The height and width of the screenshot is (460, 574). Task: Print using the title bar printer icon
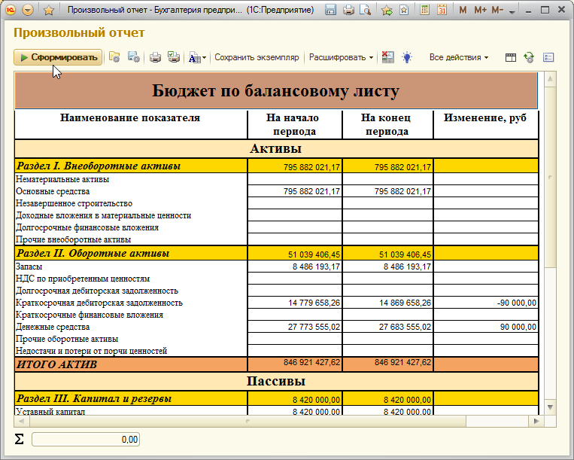(x=348, y=11)
